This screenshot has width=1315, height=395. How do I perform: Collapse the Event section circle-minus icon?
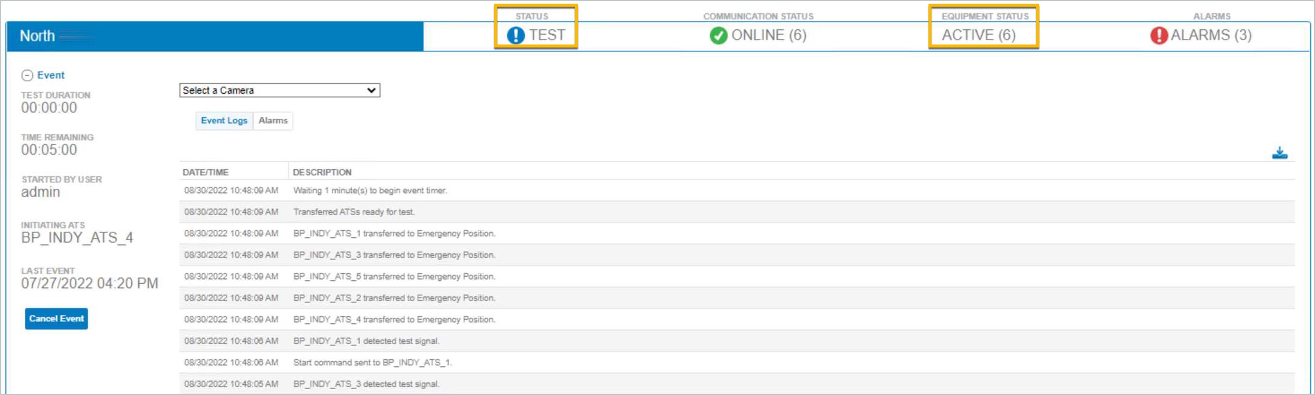click(27, 75)
